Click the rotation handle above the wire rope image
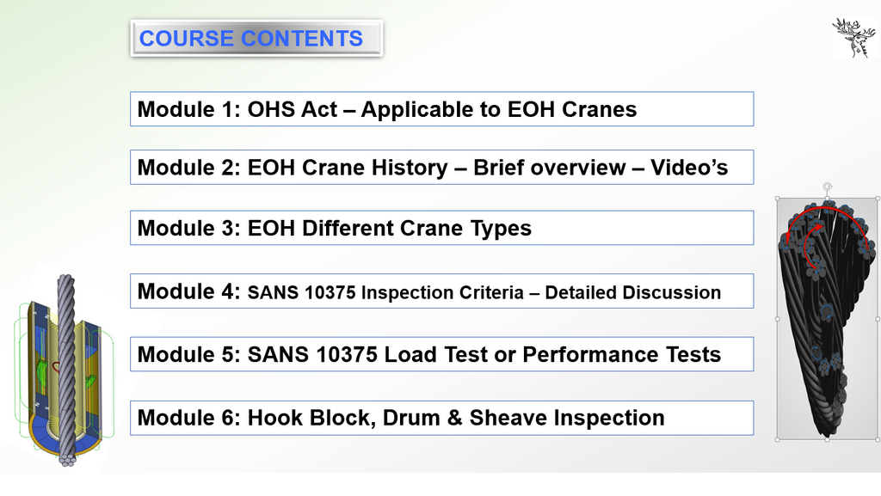The image size is (881, 496). 827,186
